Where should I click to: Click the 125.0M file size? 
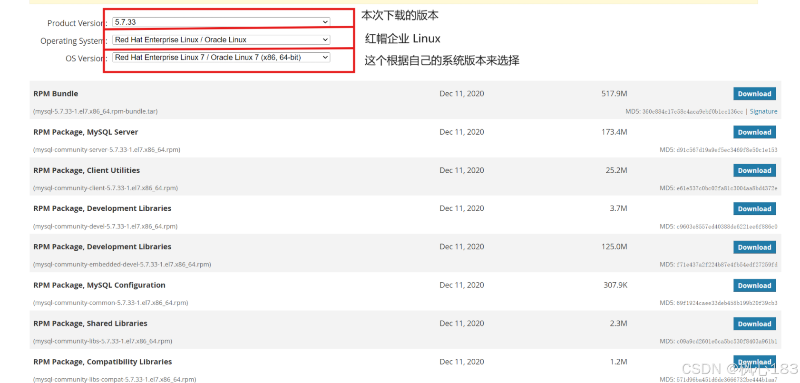(614, 246)
